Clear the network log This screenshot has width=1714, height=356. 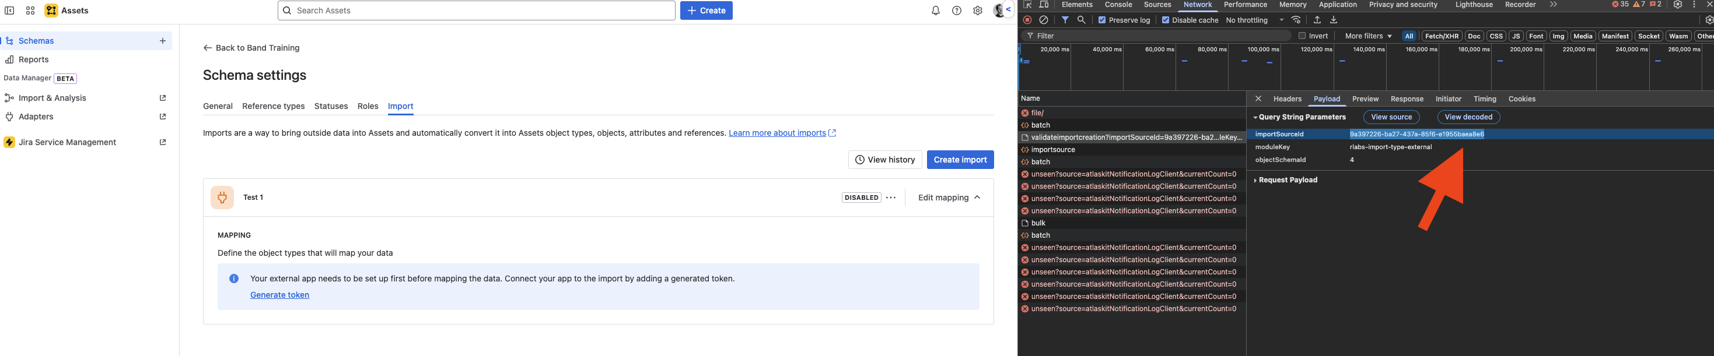1044,20
